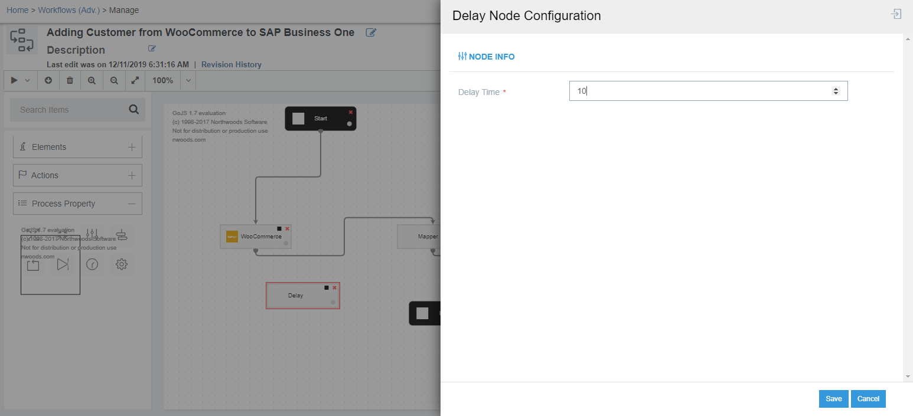Click the delete trash icon in workflow toolbar
The height and width of the screenshot is (416, 913).
[70, 81]
